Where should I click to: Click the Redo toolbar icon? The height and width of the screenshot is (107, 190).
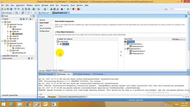[18, 9]
